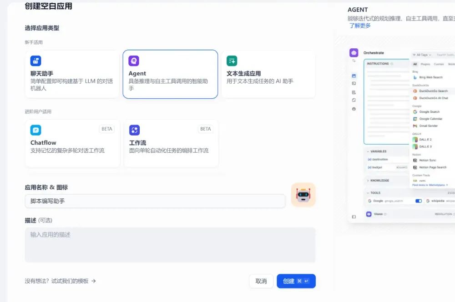
Task: Switch to the Custom tab
Action: click(x=439, y=64)
